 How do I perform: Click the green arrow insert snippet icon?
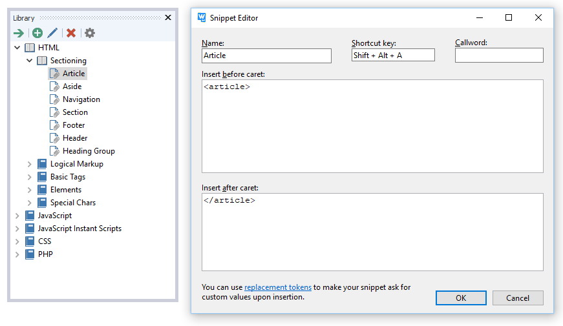click(19, 33)
